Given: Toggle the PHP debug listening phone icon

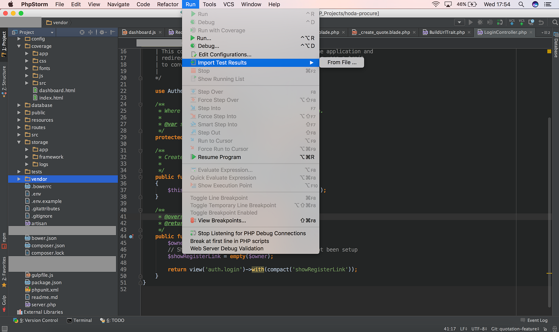Looking at the screenshot, I should pyautogui.click(x=500, y=22).
